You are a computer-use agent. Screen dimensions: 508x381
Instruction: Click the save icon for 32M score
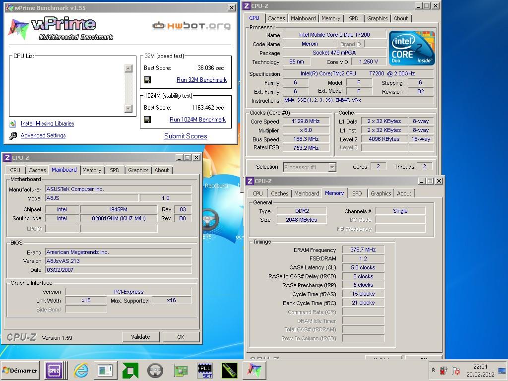(x=147, y=80)
